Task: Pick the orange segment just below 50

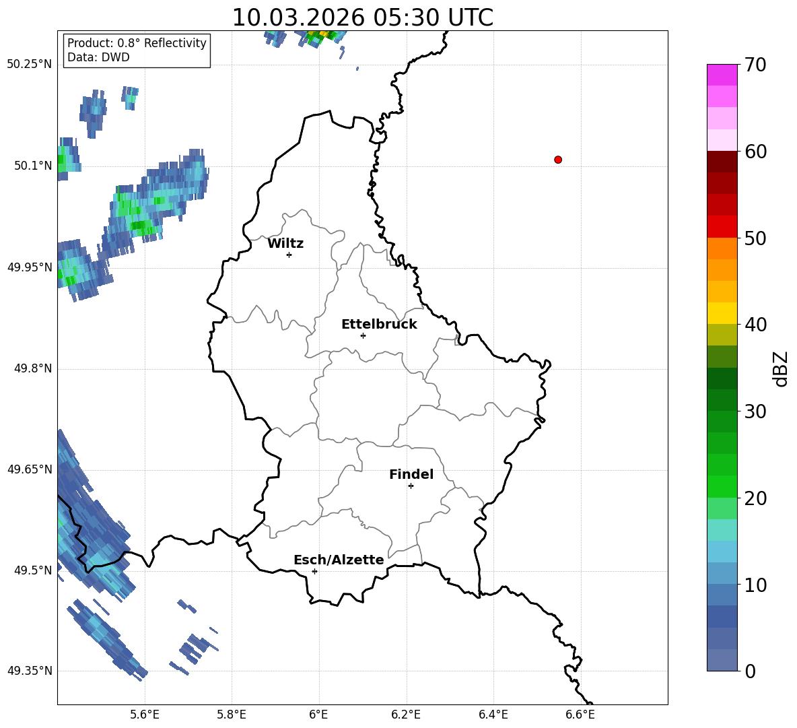Action: click(722, 249)
